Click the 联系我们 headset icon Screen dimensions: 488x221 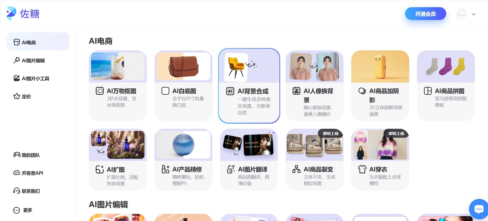(17, 191)
